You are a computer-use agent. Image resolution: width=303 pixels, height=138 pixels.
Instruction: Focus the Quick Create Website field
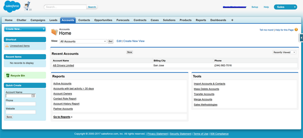point(21,112)
